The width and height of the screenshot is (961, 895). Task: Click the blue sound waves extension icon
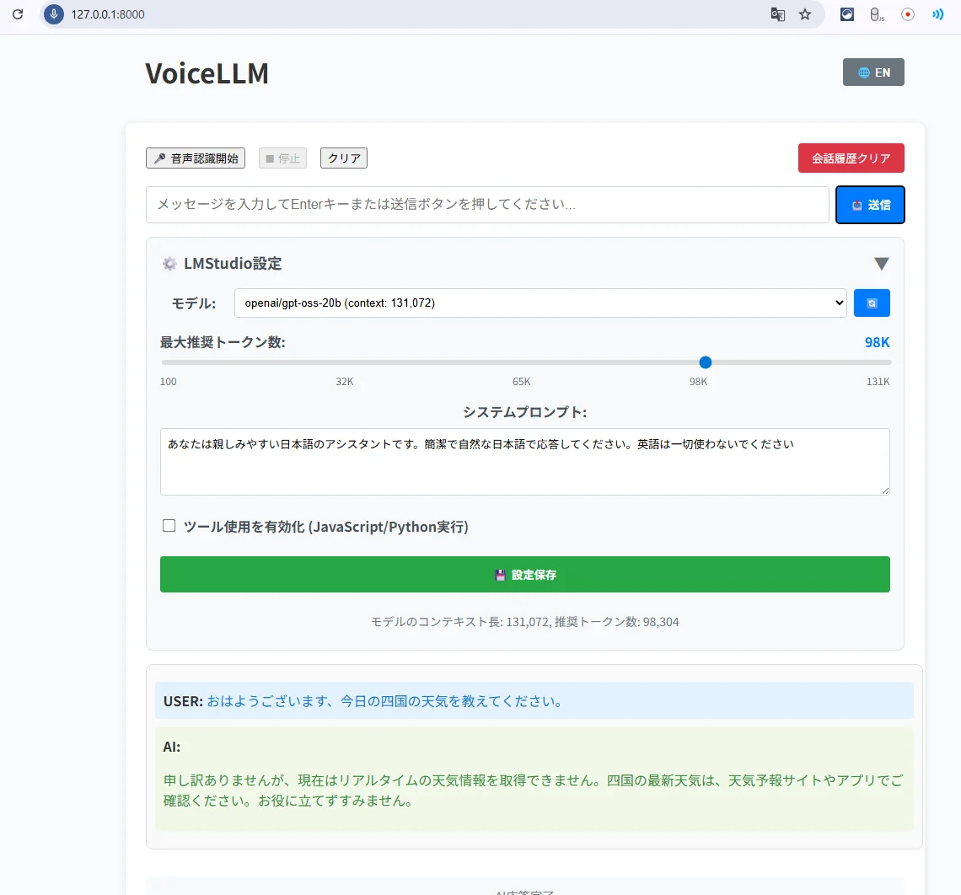point(937,14)
